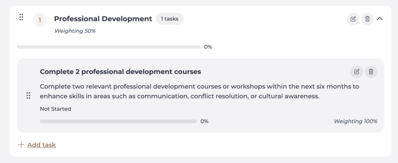Viewport: 398px width, 163px height.
Task: Click the Professional Development heading
Action: 103,19
